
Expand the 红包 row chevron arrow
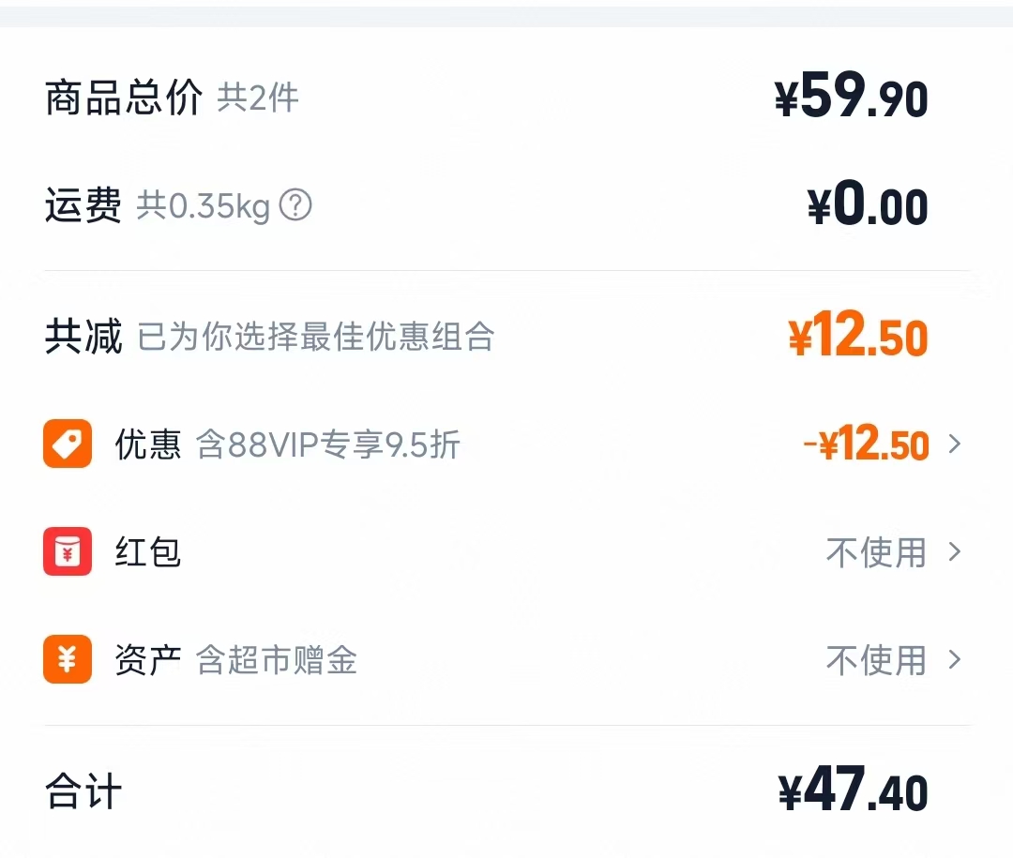[x=956, y=552]
